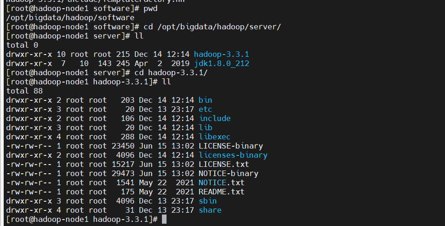This screenshot has width=445, height=226.
Task: Click the 'Apr 2 2019' date of jdk1.8.0_212
Action: coord(162,64)
